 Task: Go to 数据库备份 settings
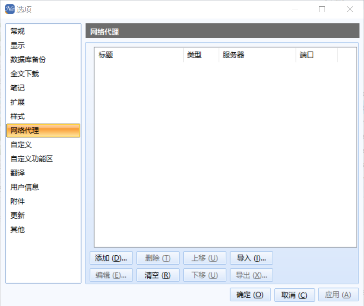pos(28,60)
